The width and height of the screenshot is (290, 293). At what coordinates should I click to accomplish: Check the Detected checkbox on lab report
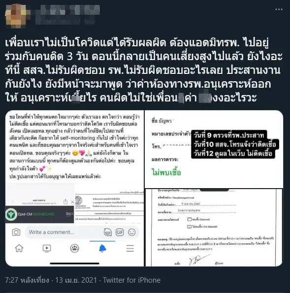(189, 219)
